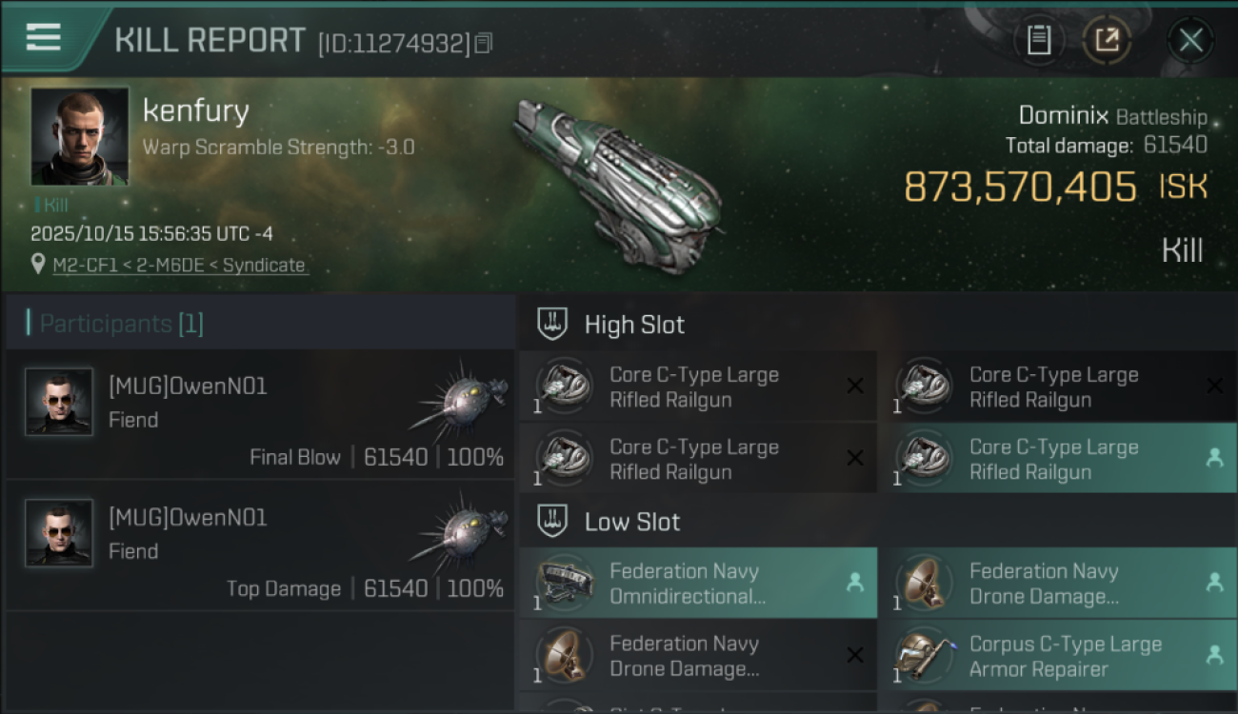Open the clipboard notes icon
Image resolution: width=1238 pixels, height=714 pixels.
[x=1039, y=40]
